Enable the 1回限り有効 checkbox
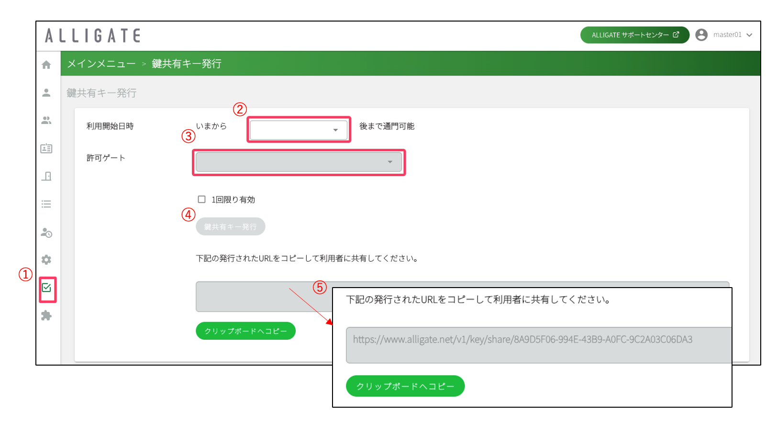 pos(202,199)
